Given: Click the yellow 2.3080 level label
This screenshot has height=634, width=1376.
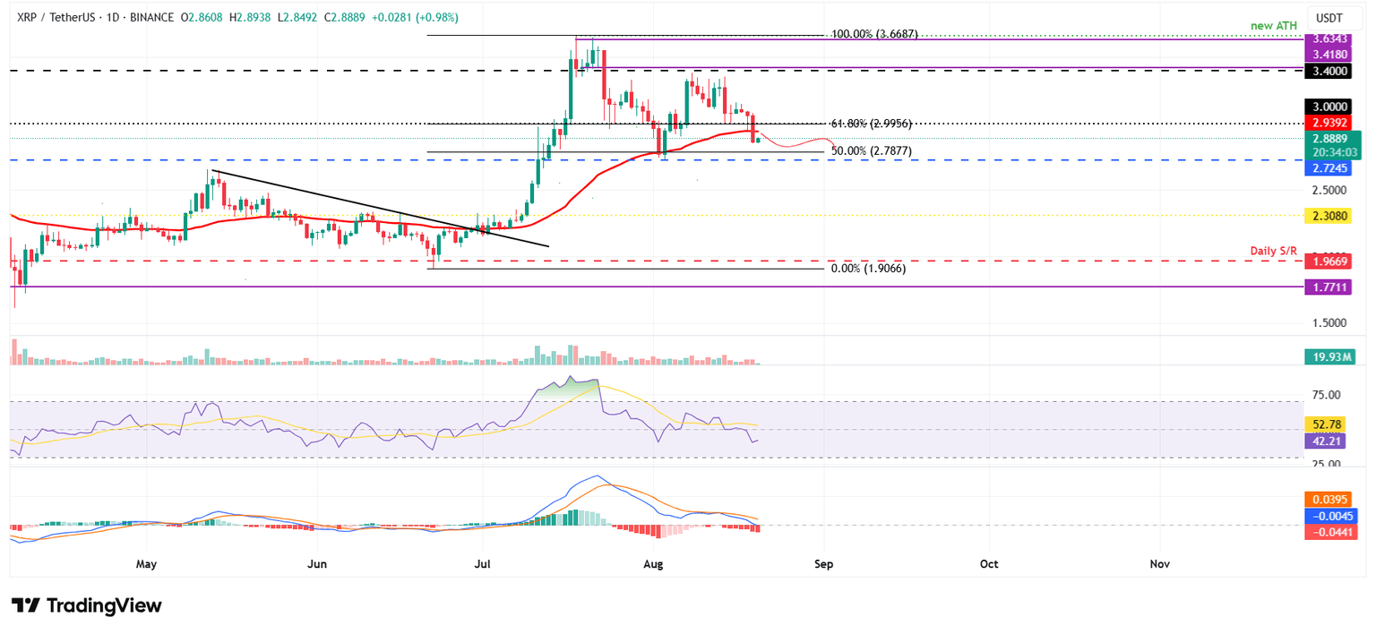Looking at the screenshot, I should 1329,215.
